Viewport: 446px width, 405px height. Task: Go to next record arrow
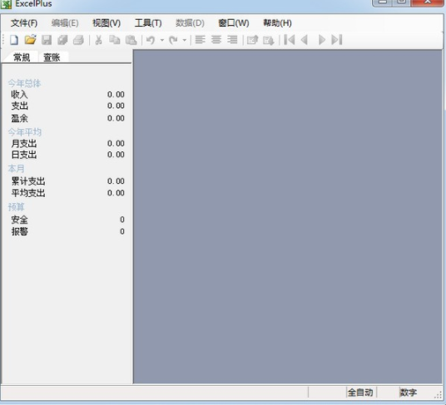point(321,40)
